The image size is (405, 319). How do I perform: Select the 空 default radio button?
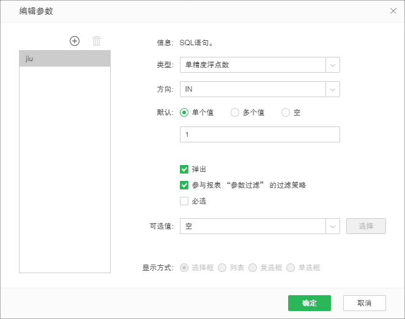point(286,112)
